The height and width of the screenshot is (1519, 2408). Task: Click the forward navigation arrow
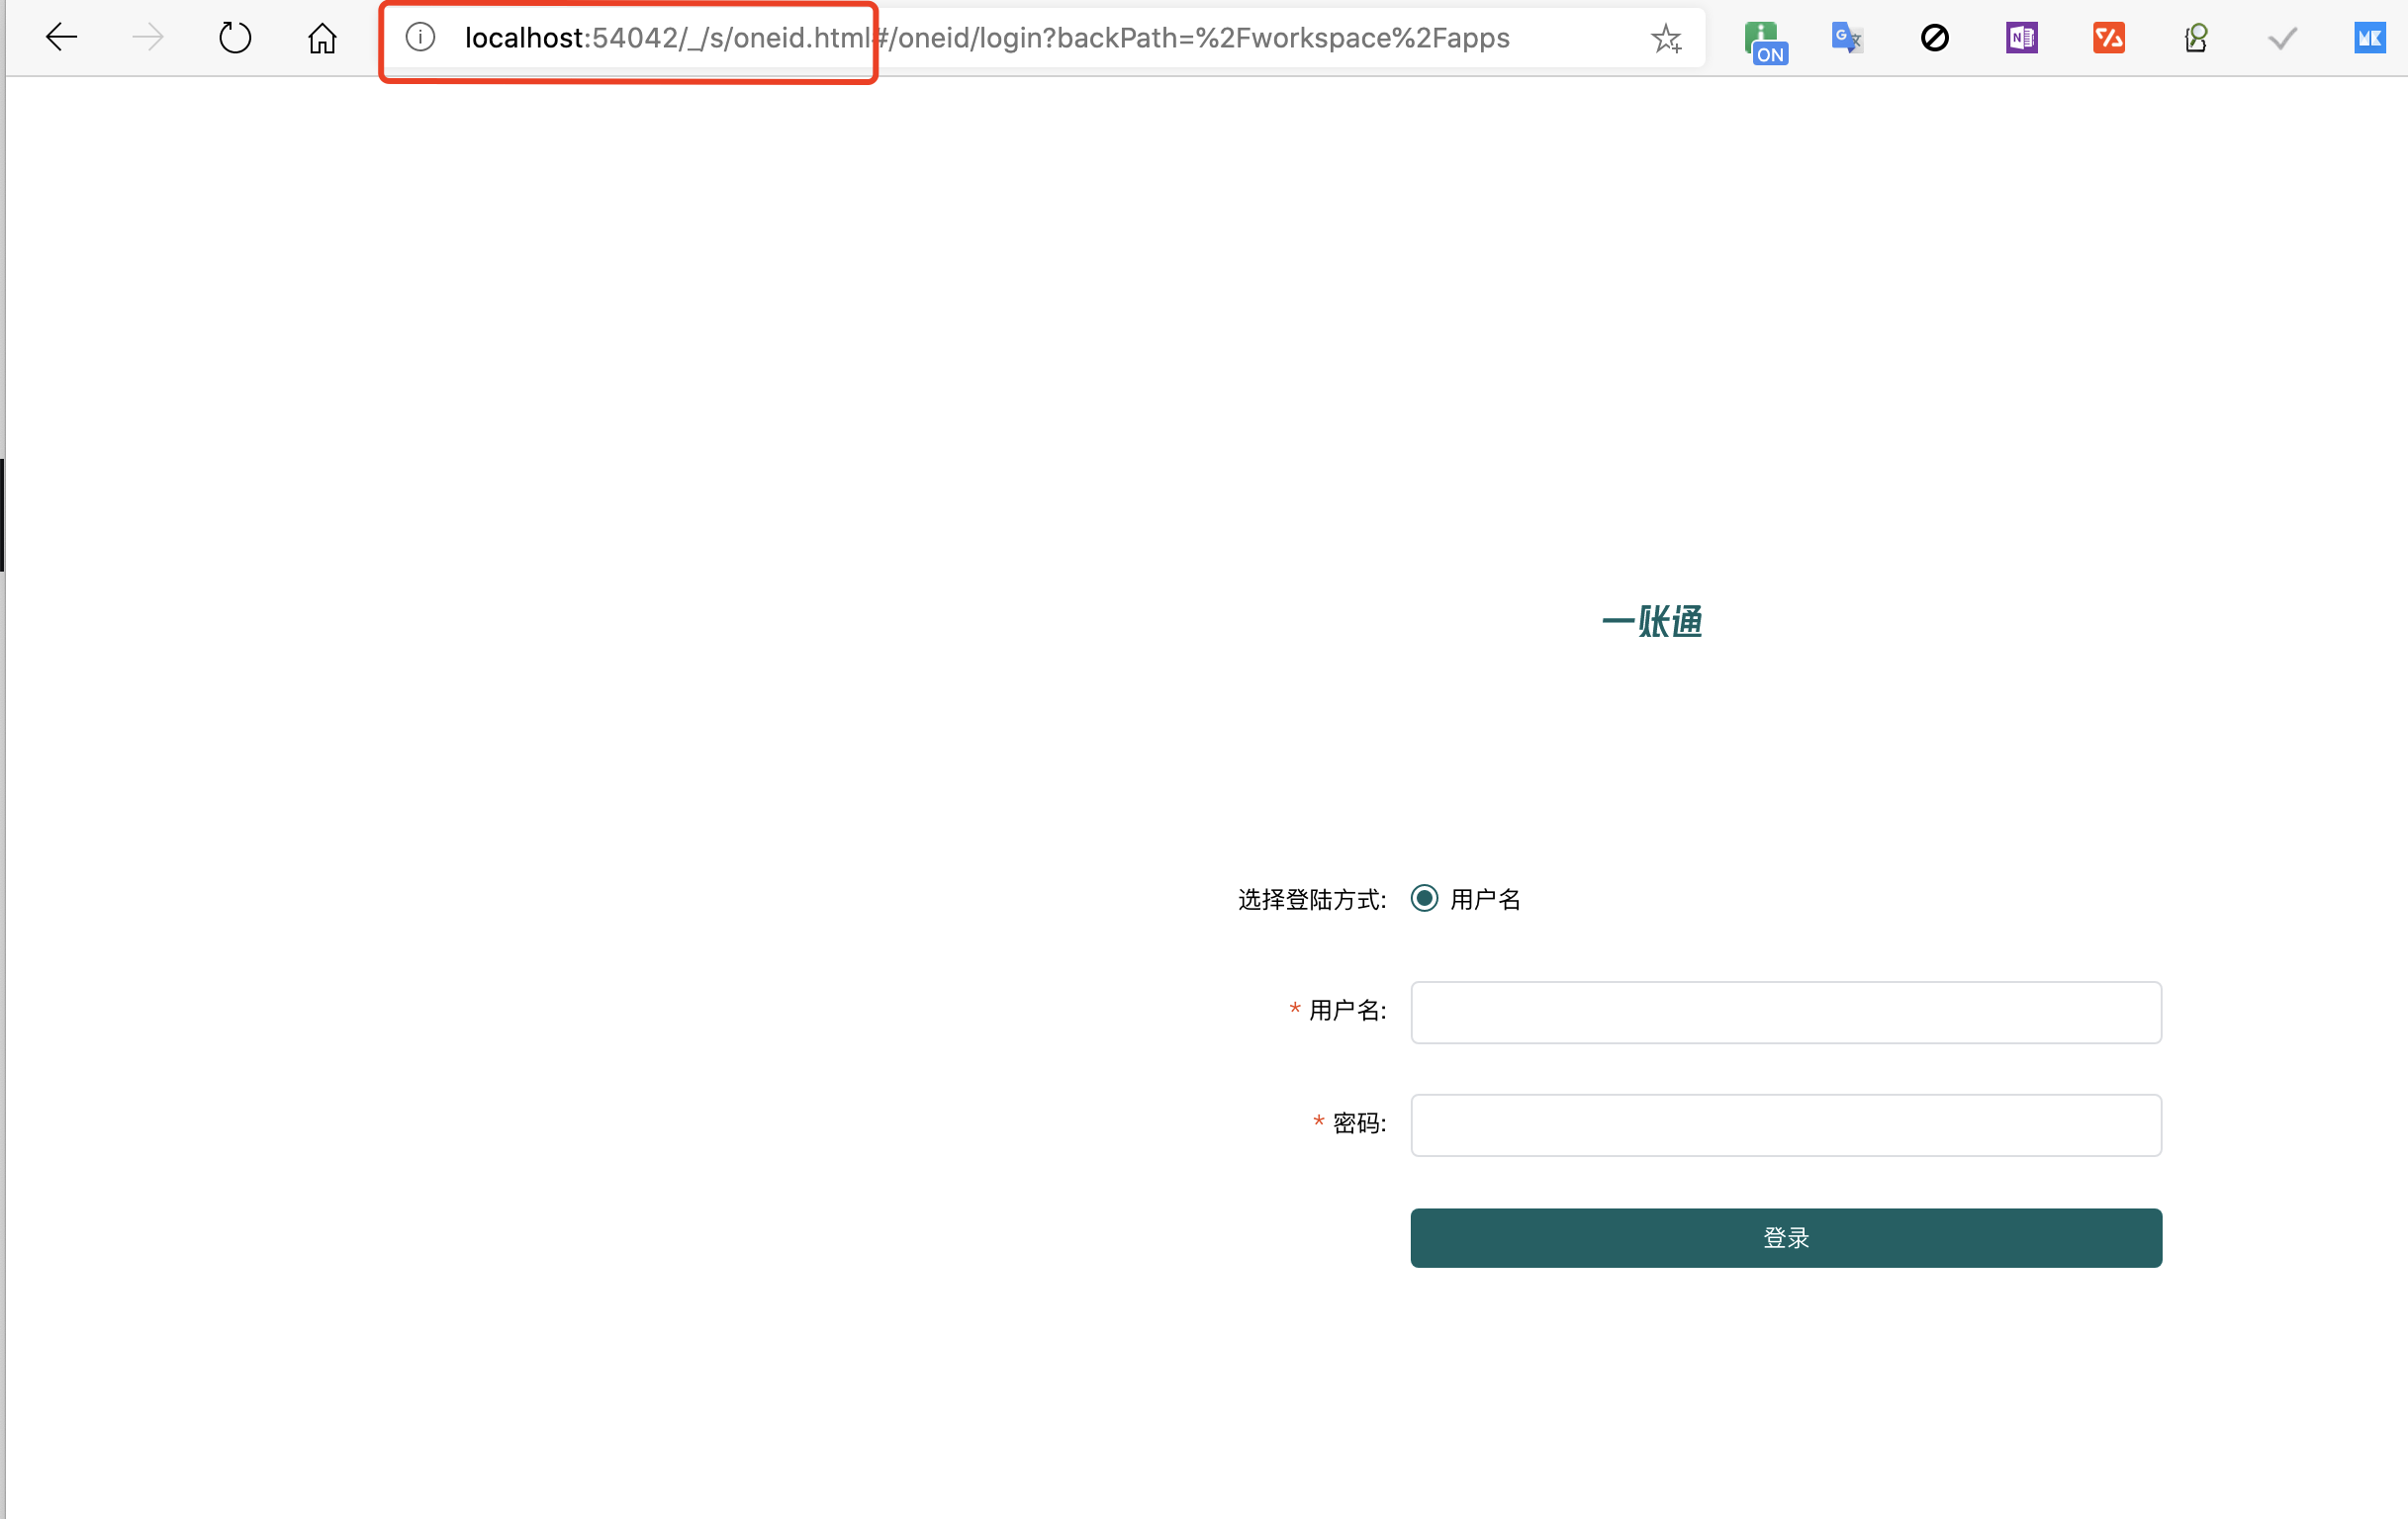(x=148, y=38)
